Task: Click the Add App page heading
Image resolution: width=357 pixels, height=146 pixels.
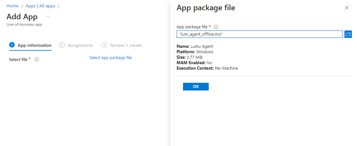Action: tap(22, 17)
